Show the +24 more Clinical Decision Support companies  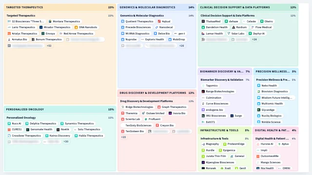[x=254, y=39]
